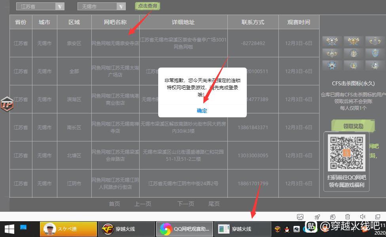The height and width of the screenshot is (237, 386).
Task: Click 网鱼网咖无锡崇安寺店 cafe name
Action: click(x=115, y=43)
